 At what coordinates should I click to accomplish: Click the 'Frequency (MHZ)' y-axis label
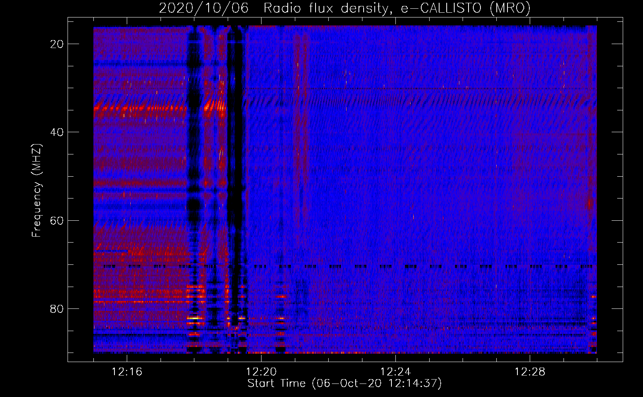[x=37, y=191]
